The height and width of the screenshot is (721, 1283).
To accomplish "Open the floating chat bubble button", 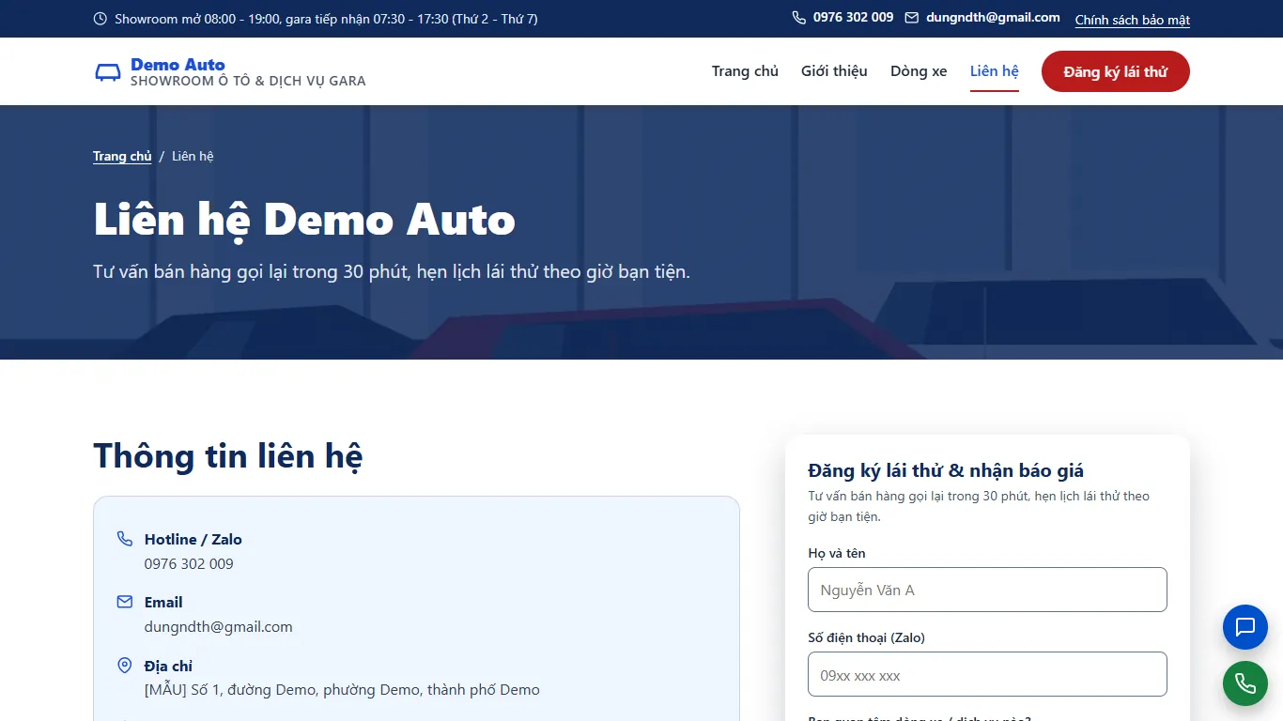I will pos(1245,627).
